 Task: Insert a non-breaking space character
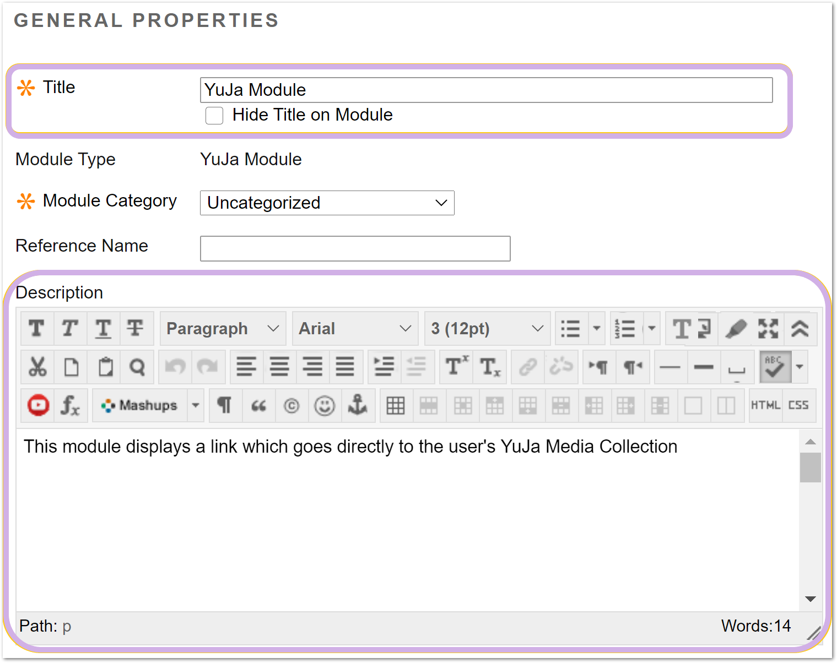click(737, 367)
